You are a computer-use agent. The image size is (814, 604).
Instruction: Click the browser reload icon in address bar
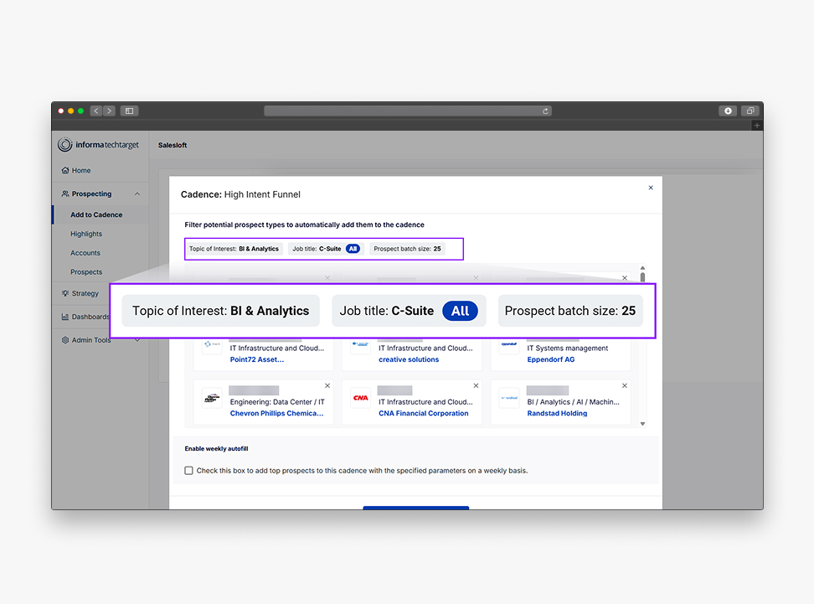pyautogui.click(x=546, y=111)
